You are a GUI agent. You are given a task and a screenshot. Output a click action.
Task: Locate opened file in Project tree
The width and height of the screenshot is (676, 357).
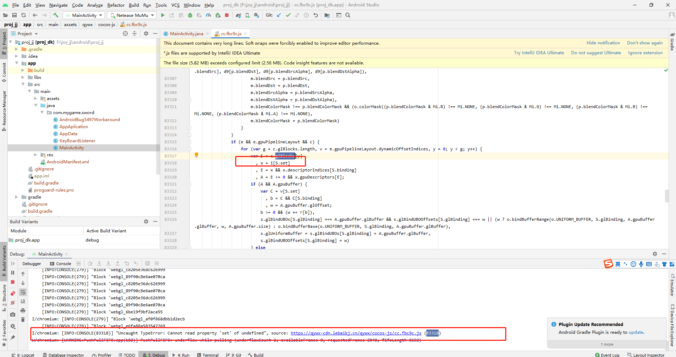click(x=125, y=33)
